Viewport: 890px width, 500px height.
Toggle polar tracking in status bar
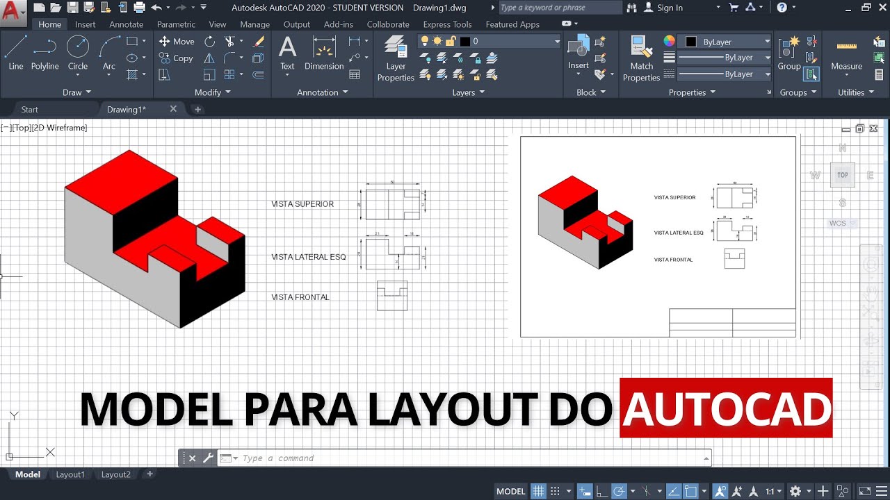click(x=619, y=491)
